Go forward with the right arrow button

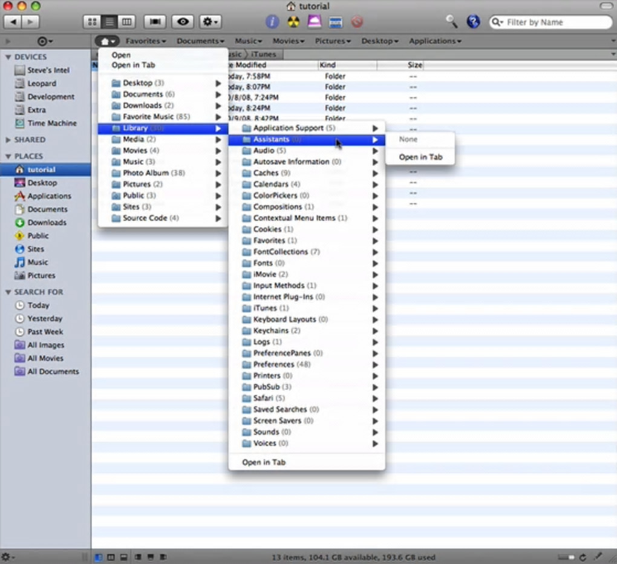click(30, 22)
